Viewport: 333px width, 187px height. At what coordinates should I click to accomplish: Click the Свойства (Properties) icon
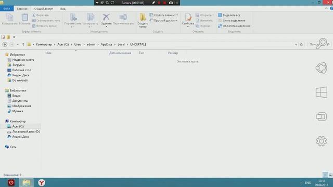[188, 17]
